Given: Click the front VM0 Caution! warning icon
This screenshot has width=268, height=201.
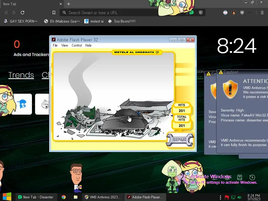Looking at the screenshot, I should [221, 72].
